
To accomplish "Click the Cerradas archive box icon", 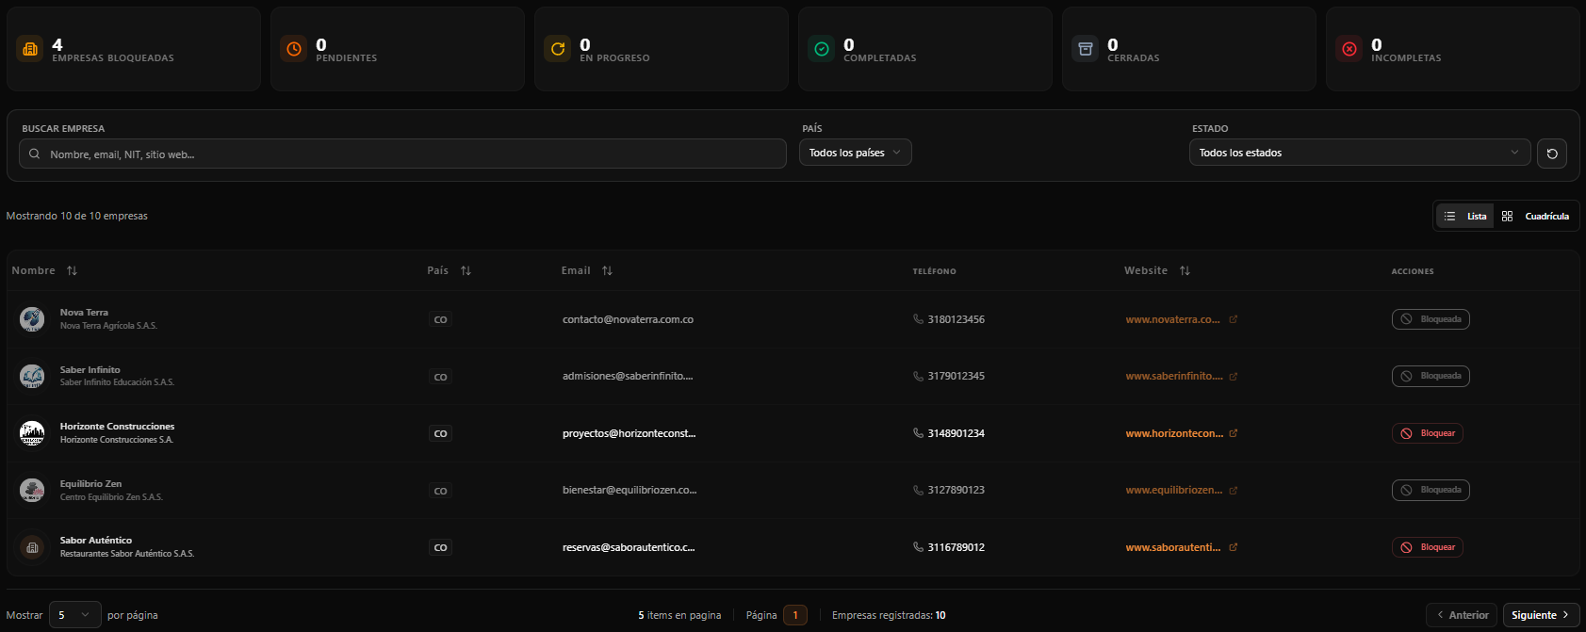I will click(x=1086, y=49).
